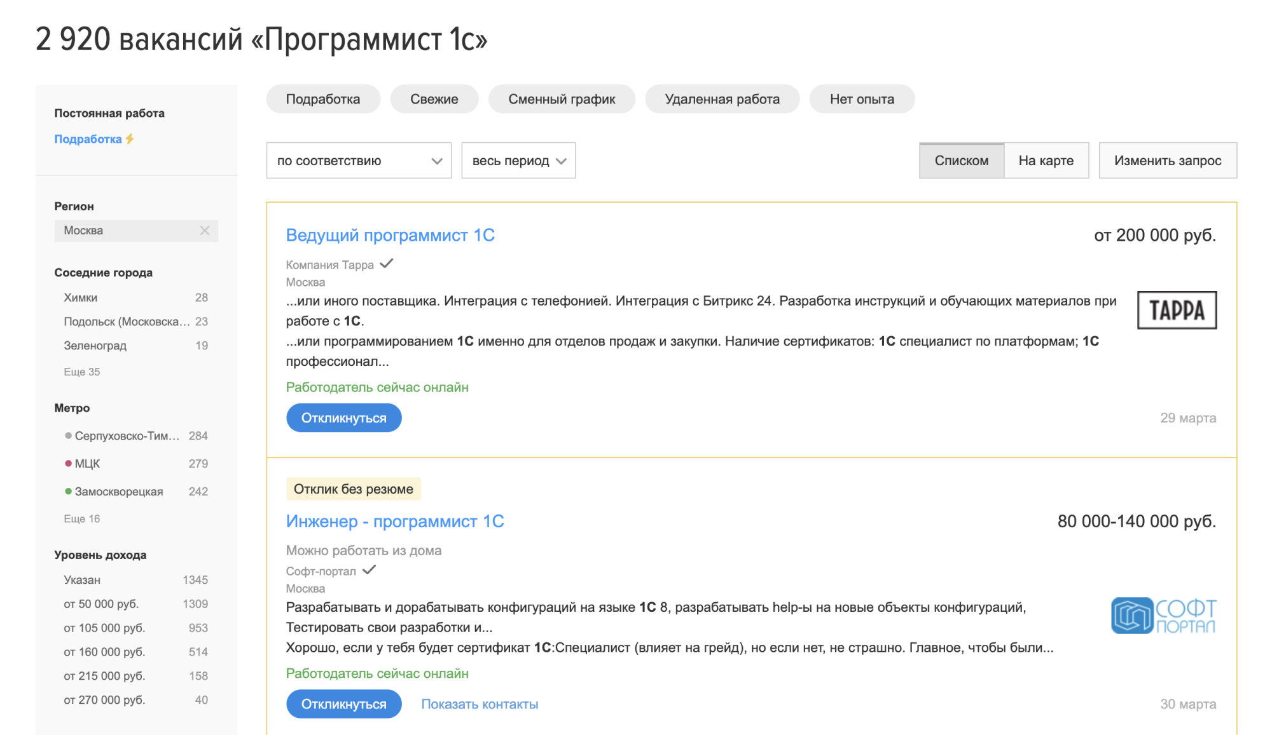The height and width of the screenshot is (735, 1272).
Task: Expand 'Еще 16' metro lines
Action: [82, 518]
